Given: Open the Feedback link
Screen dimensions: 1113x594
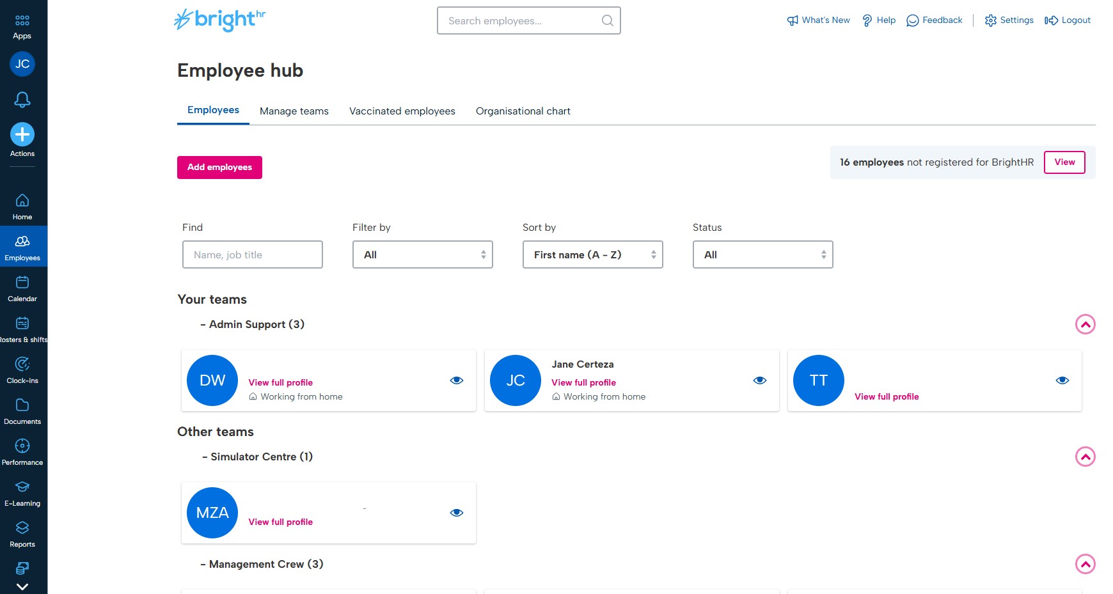Looking at the screenshot, I should click(935, 20).
